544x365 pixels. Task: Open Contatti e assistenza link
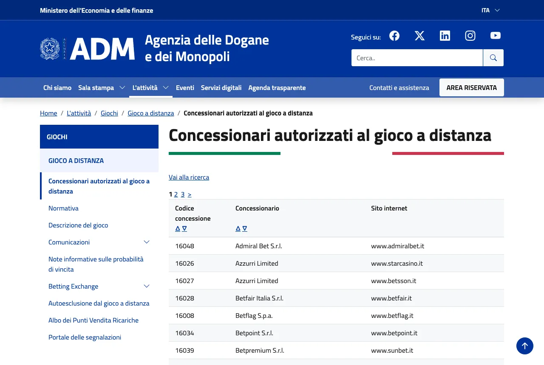399,87
